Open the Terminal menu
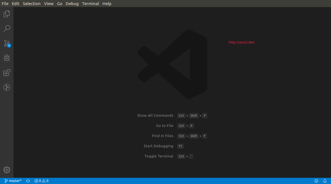Image resolution: width=331 pixels, height=184 pixels. click(91, 4)
